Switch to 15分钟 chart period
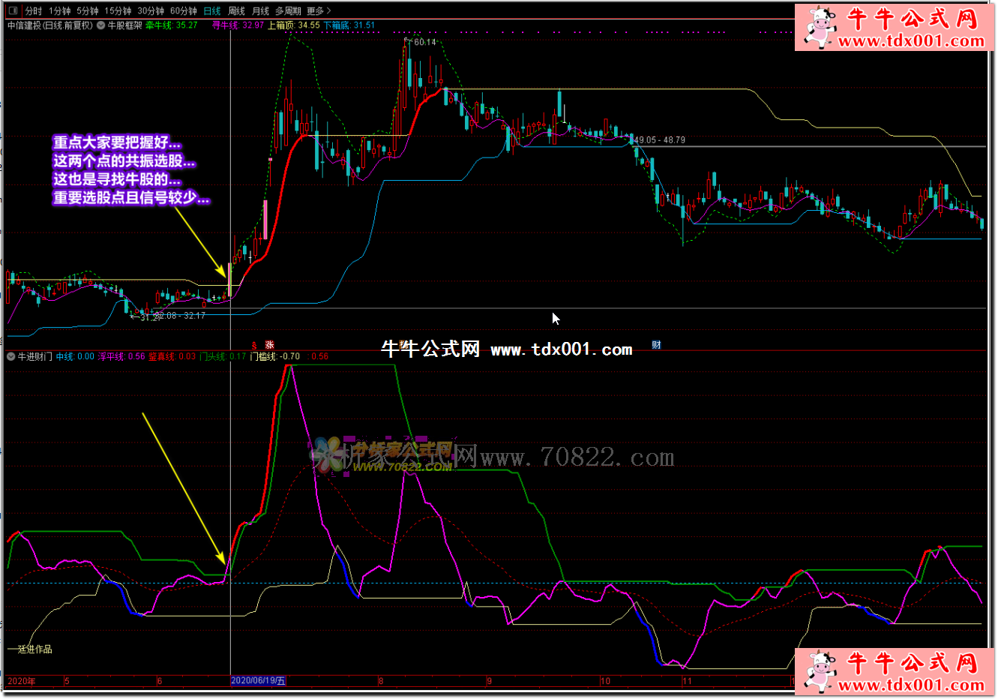The height and width of the screenshot is (699, 998). (118, 10)
